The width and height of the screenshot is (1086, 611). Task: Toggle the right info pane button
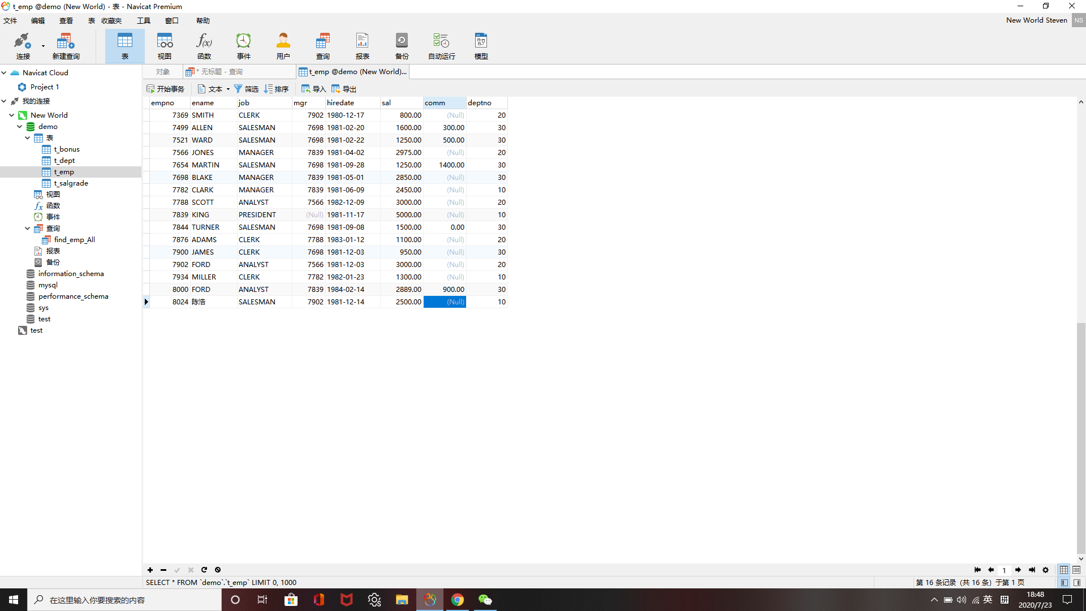click(1076, 582)
